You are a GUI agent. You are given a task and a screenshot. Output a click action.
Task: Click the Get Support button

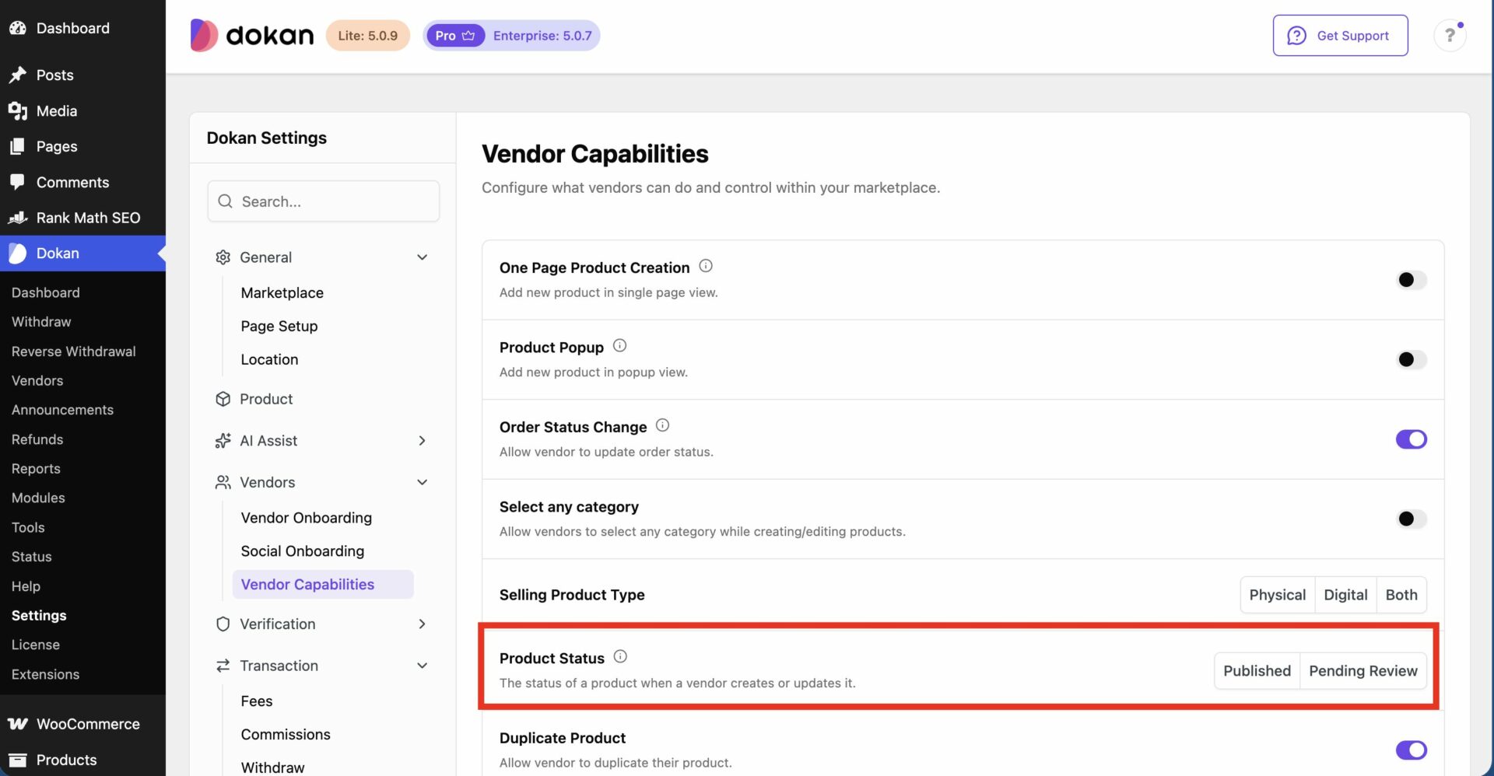click(x=1340, y=36)
